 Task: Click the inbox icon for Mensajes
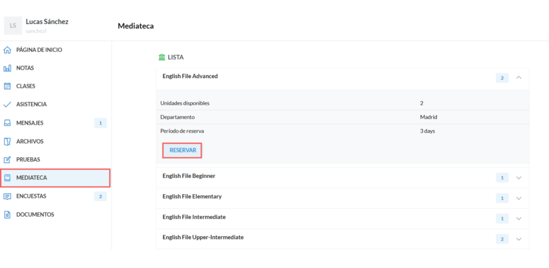click(x=8, y=123)
